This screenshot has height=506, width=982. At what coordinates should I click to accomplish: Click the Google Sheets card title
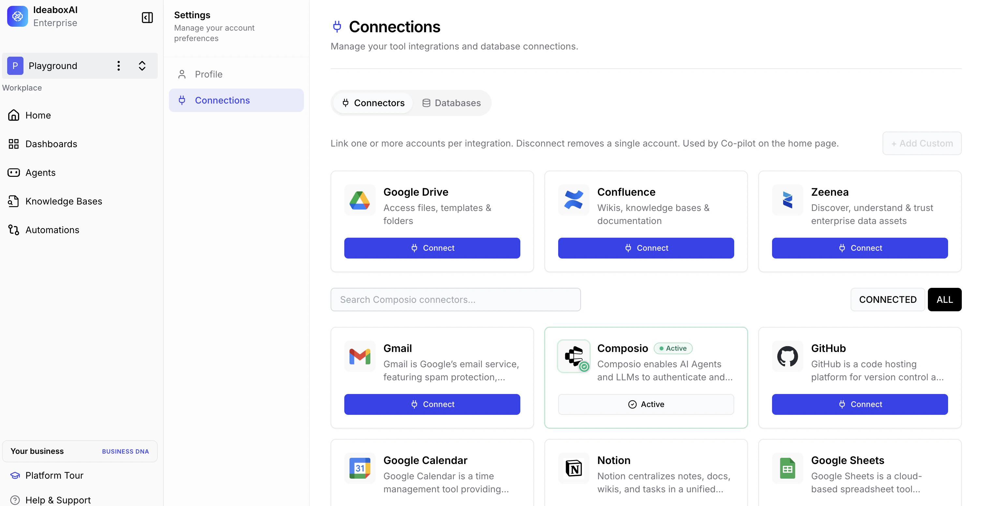tap(847, 460)
